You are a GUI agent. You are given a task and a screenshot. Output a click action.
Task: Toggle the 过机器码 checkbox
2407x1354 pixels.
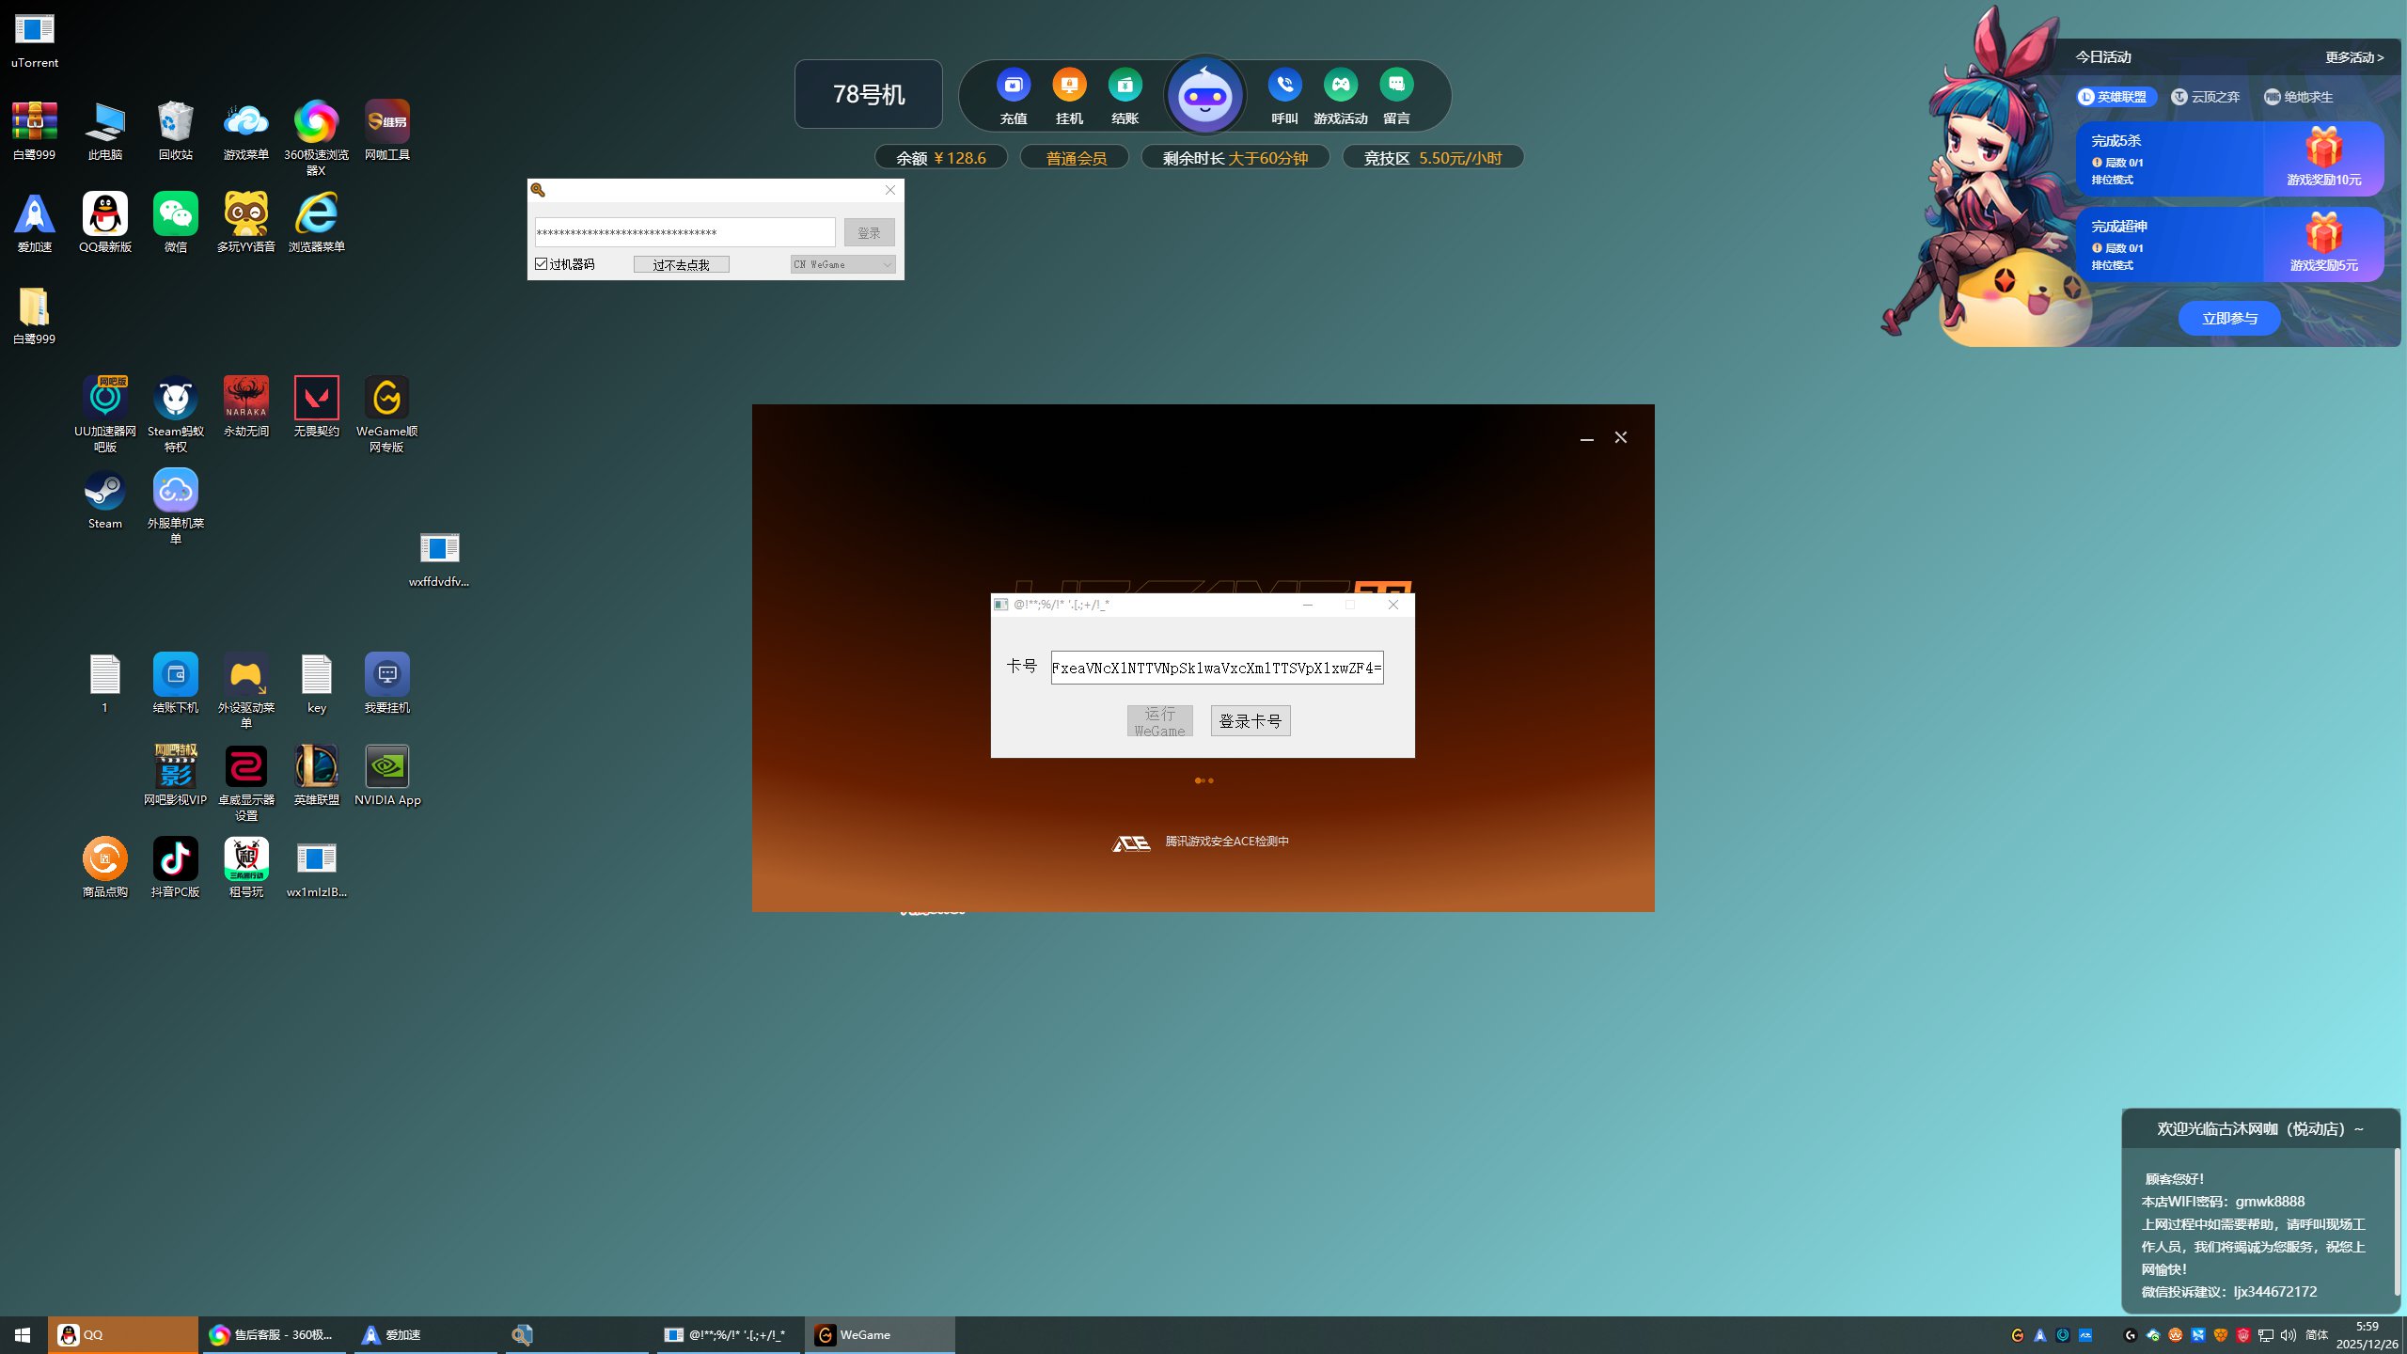click(x=542, y=264)
